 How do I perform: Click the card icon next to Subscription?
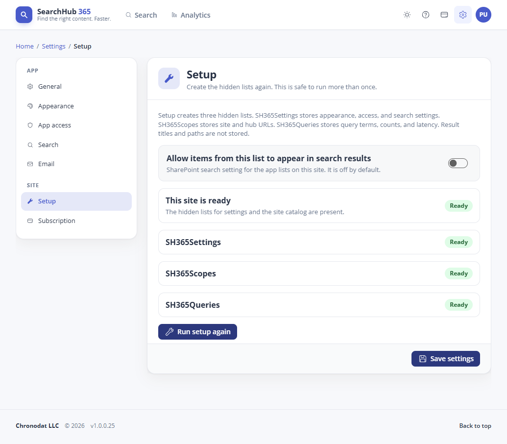pyautogui.click(x=30, y=221)
